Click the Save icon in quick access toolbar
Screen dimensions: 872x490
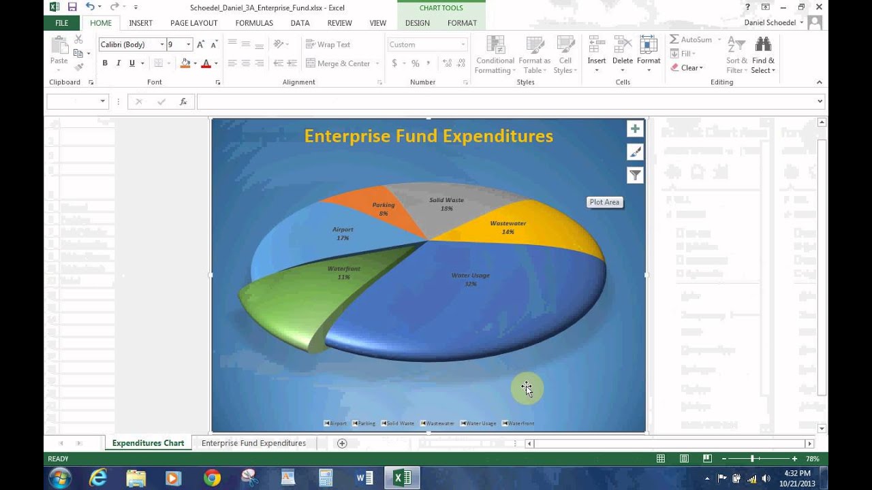pyautogui.click(x=72, y=7)
